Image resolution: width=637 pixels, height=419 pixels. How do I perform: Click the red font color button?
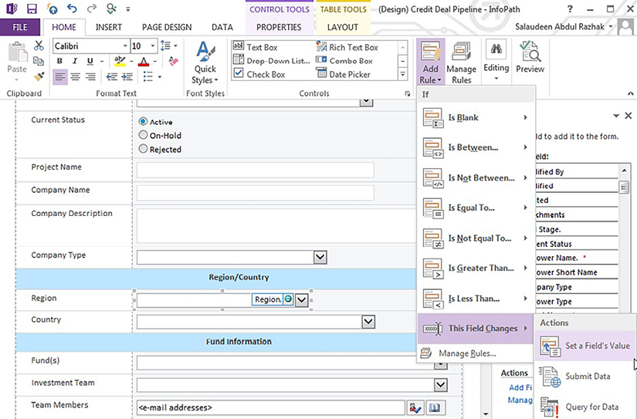[x=144, y=61]
